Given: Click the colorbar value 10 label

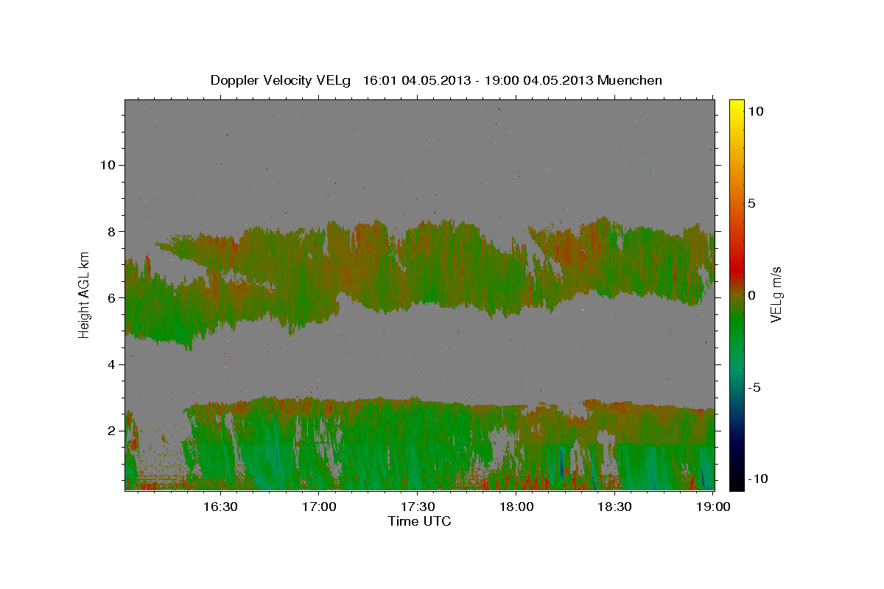Looking at the screenshot, I should pyautogui.click(x=756, y=111).
